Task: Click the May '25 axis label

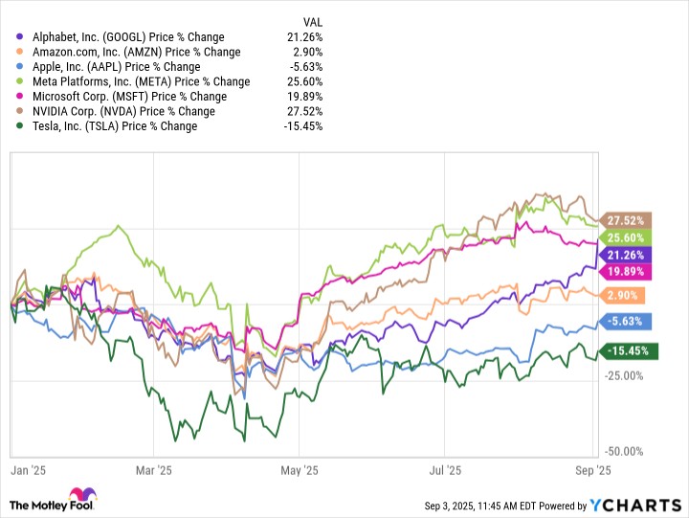Action: tap(300, 470)
